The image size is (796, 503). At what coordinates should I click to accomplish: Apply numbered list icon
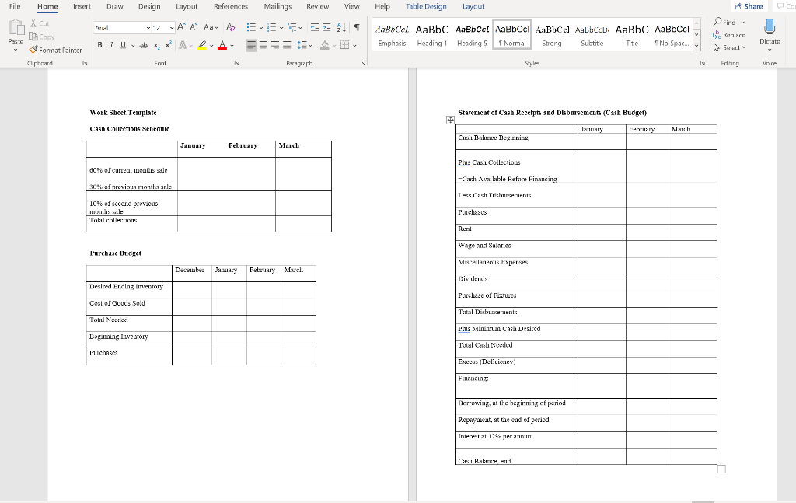tap(271, 27)
